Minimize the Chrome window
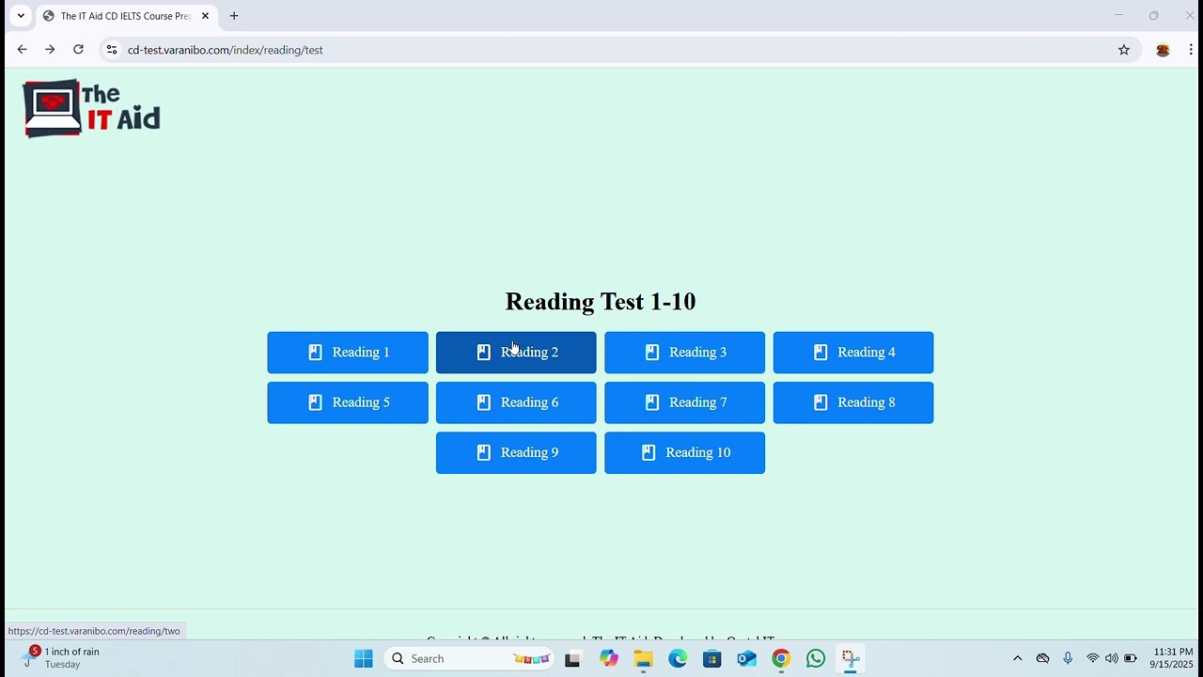The image size is (1203, 677). [1118, 16]
